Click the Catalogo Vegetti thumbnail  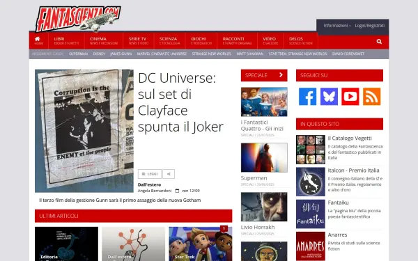coord(311,150)
